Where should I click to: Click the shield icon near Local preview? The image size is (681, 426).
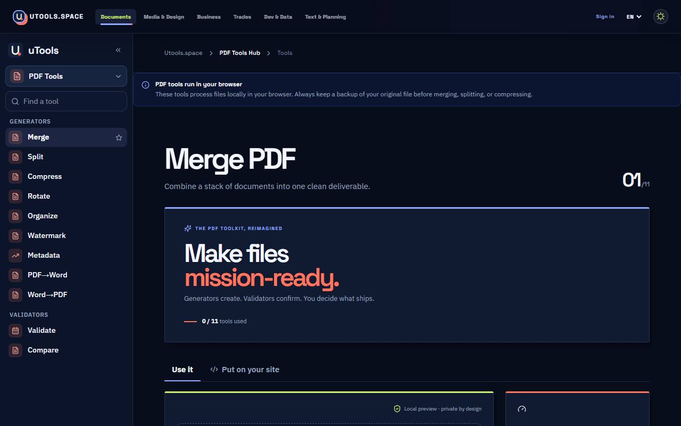click(397, 409)
